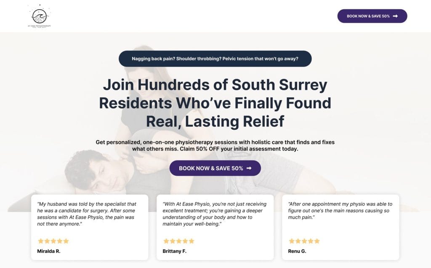Image resolution: width=431 pixels, height=268 pixels.
Task: Click the personalized physiotherapy sessions description text
Action: coord(215,145)
